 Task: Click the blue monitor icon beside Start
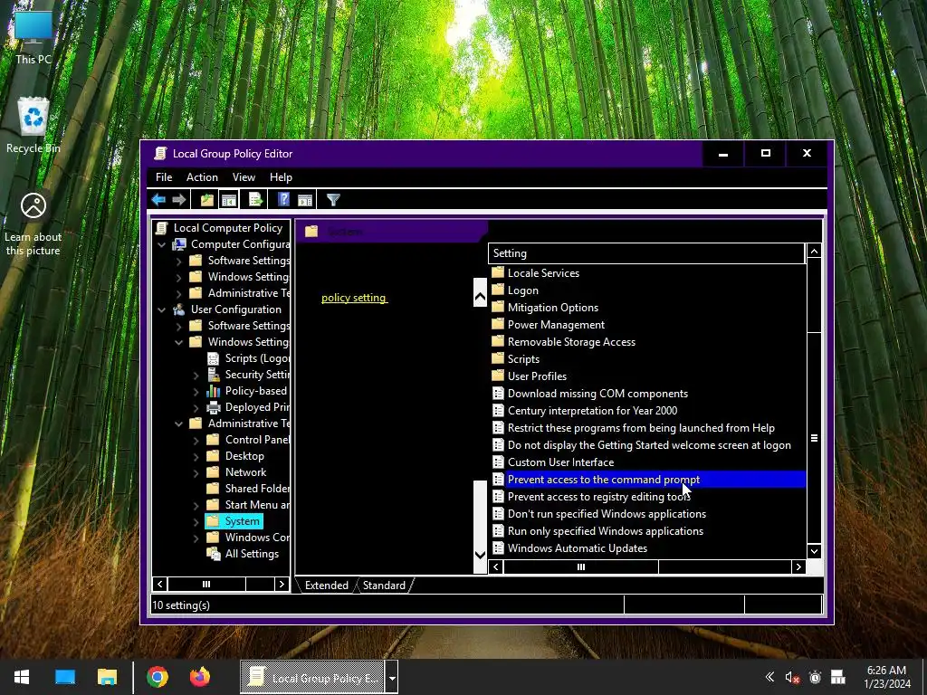[x=65, y=677]
